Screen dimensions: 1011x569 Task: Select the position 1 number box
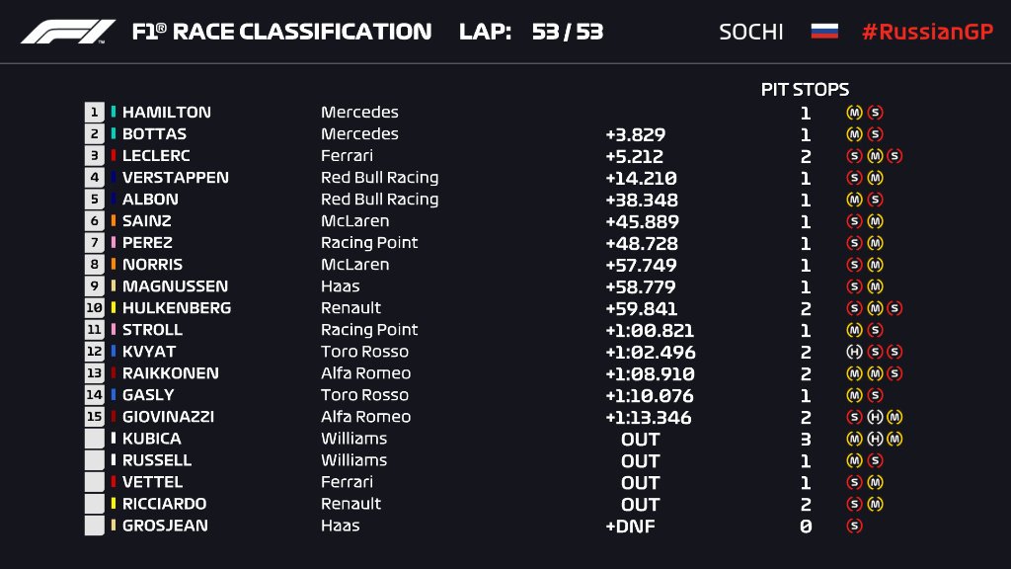95,113
